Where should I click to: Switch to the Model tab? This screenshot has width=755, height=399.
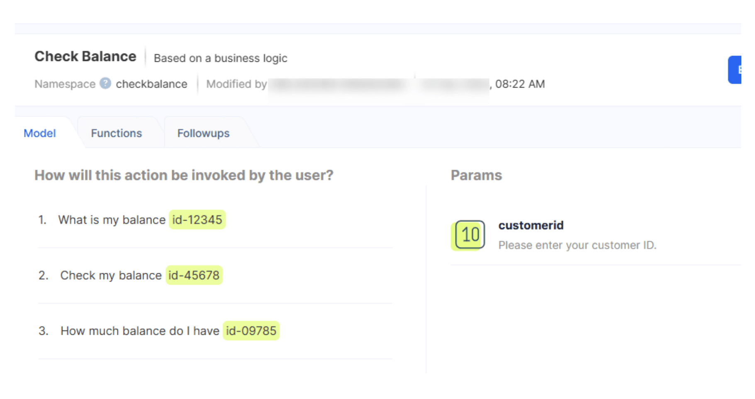40,133
